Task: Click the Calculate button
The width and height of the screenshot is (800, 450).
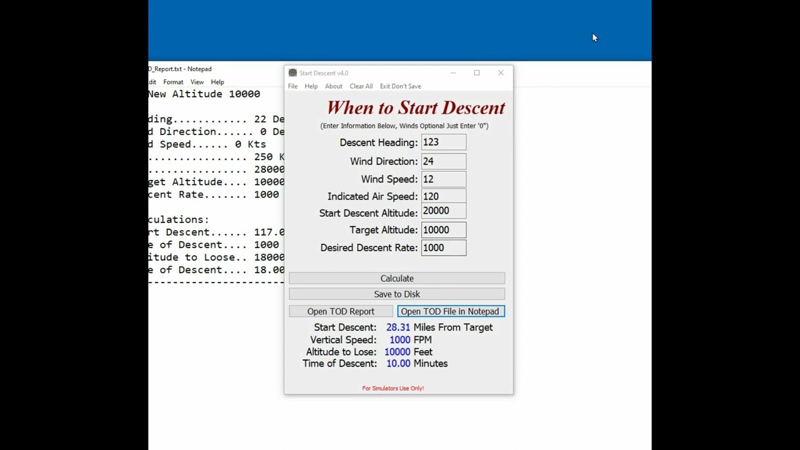Action: coord(397,278)
